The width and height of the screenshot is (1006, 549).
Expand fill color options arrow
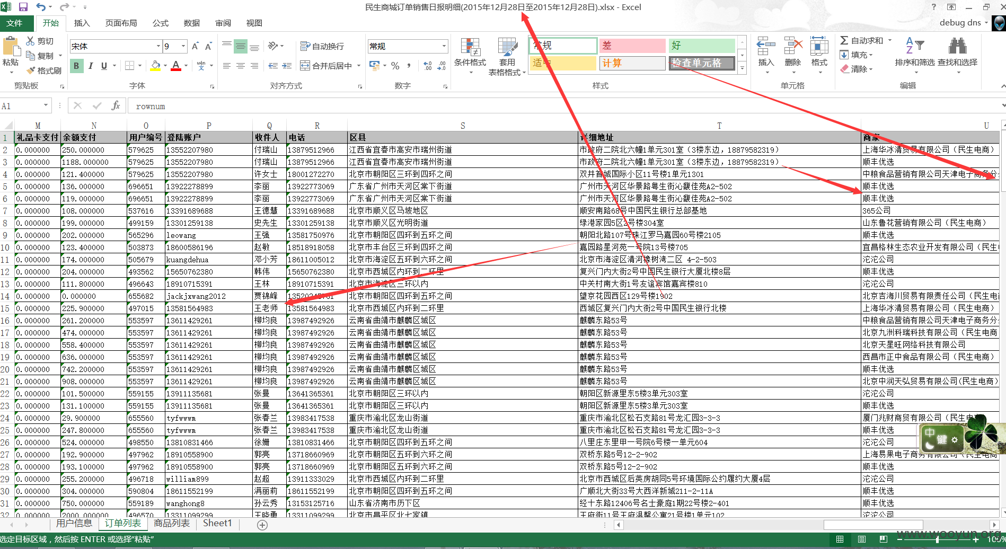coord(165,66)
